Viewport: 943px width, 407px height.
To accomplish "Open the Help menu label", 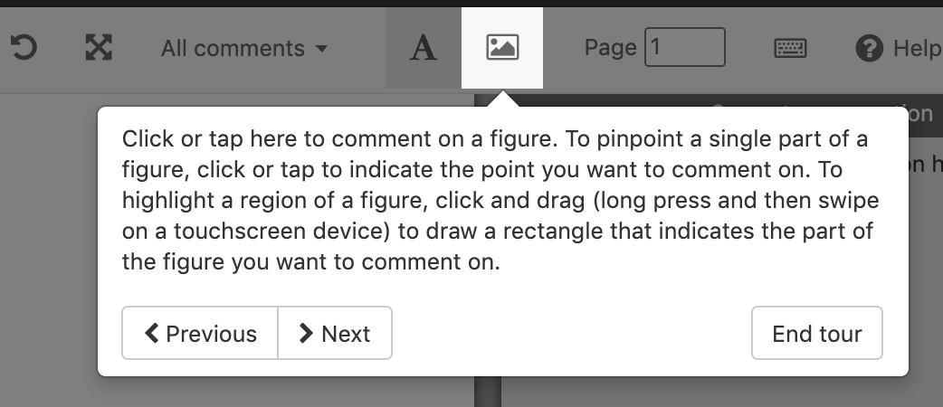I will tap(917, 48).
